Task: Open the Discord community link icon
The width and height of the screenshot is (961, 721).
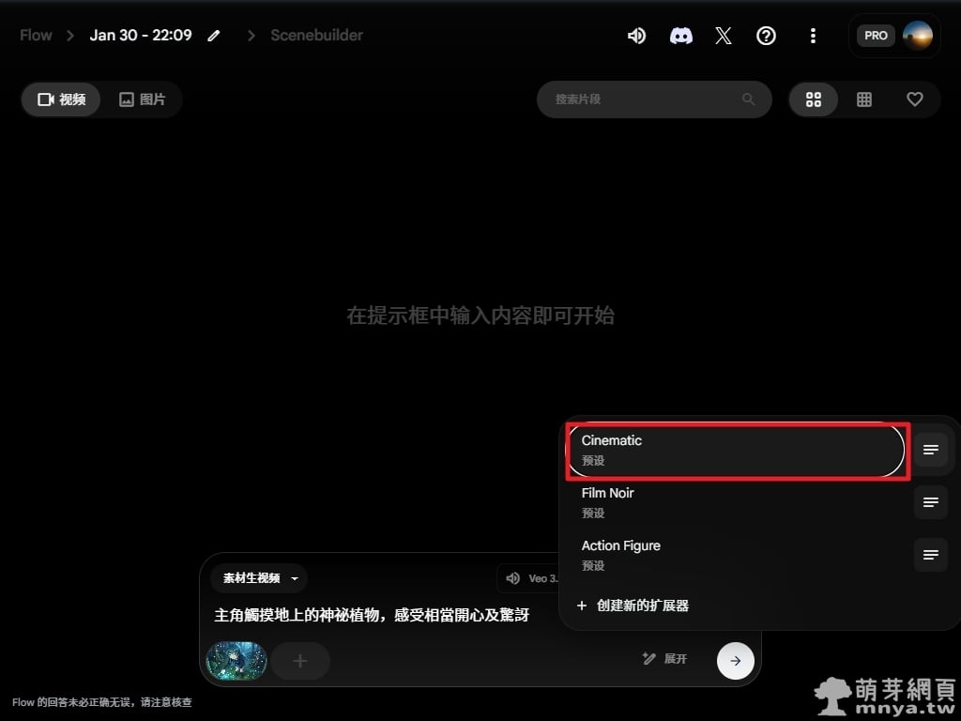Action: tap(680, 36)
